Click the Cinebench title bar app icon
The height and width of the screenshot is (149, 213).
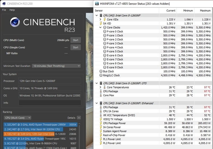4,4
